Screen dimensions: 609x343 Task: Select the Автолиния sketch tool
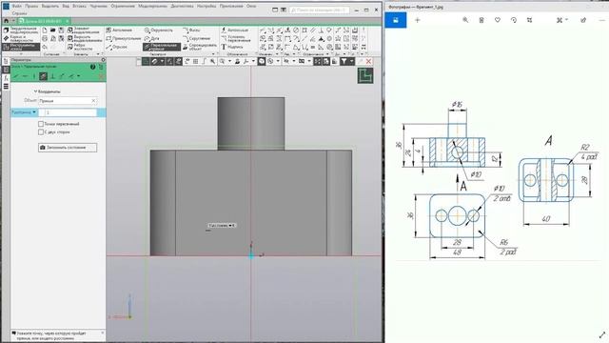click(x=119, y=30)
